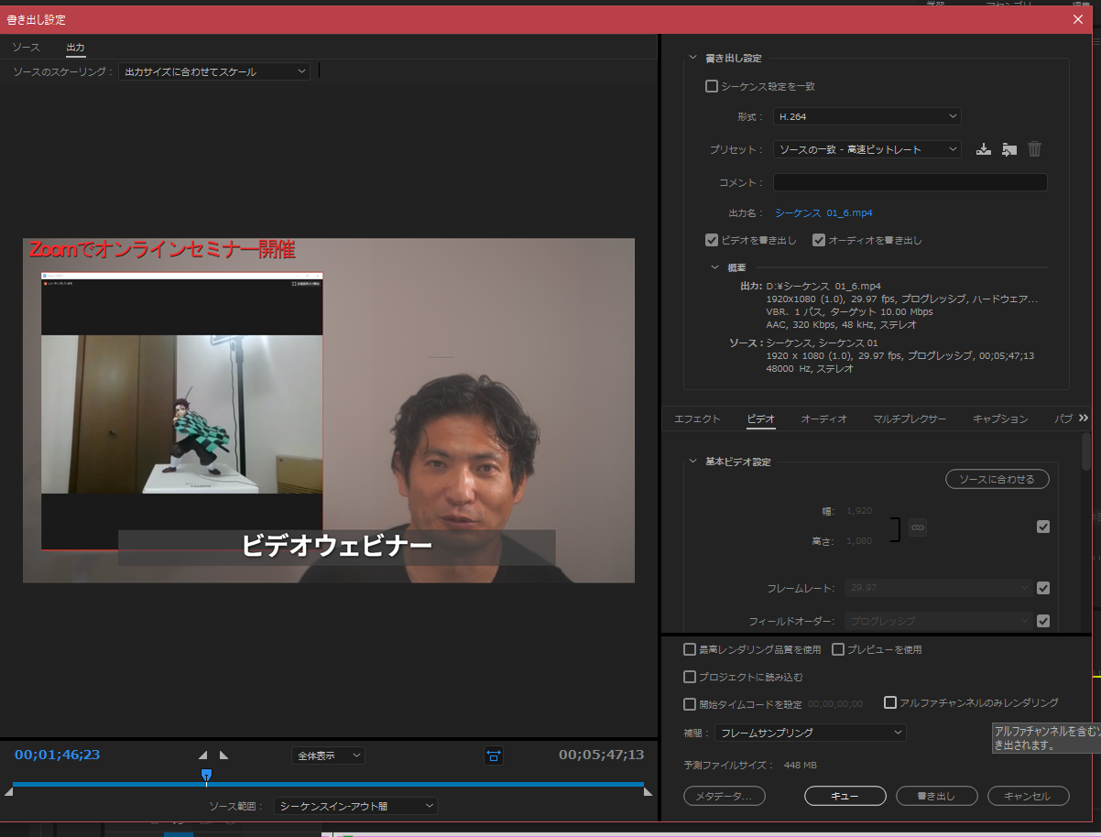Open the preview zoom level dropdown
The width and height of the screenshot is (1101, 837).
pos(328,755)
